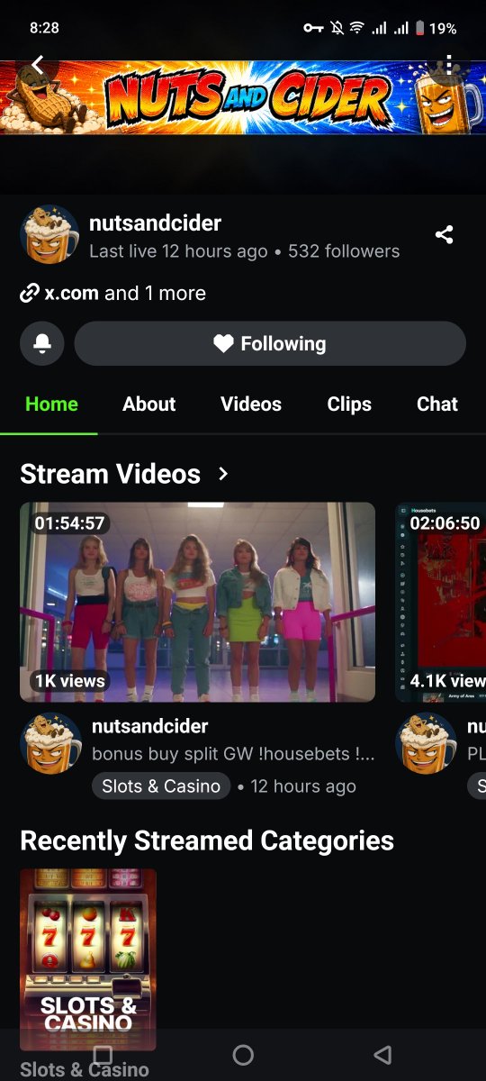This screenshot has width=486, height=1081.
Task: Tap the Nuts and Cider banner image
Action: (243, 97)
